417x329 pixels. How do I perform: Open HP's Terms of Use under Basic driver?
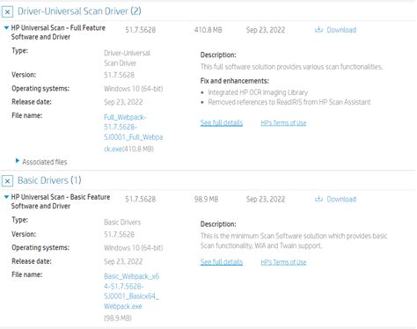283,262
